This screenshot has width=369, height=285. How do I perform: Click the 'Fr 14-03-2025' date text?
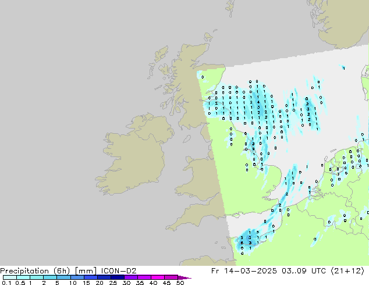(244, 271)
